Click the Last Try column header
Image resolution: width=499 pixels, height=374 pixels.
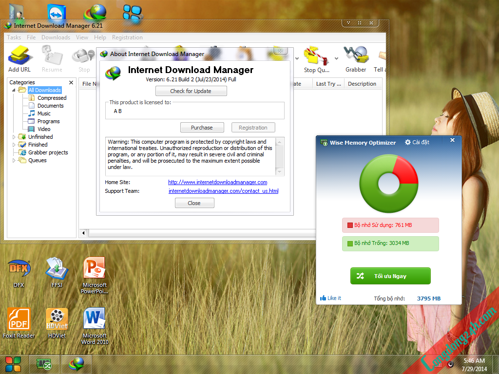click(x=328, y=84)
